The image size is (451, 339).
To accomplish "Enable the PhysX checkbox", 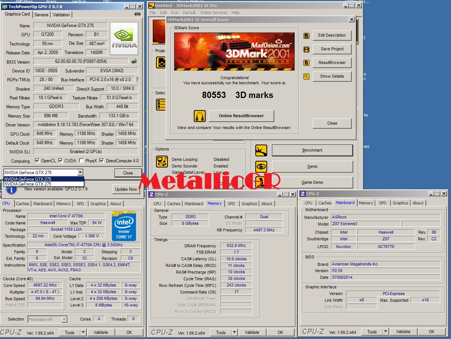I will pyautogui.click(x=81, y=161).
